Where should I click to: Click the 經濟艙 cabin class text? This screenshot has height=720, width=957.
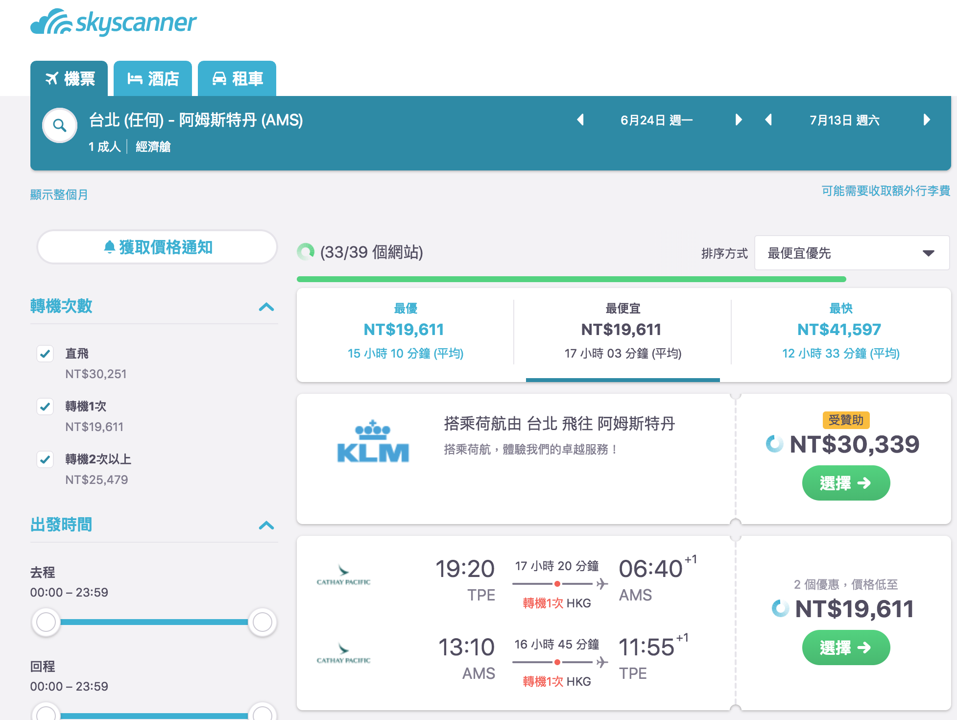click(x=153, y=146)
